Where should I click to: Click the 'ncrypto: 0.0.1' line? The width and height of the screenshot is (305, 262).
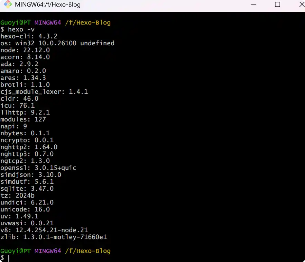[x=27, y=140]
